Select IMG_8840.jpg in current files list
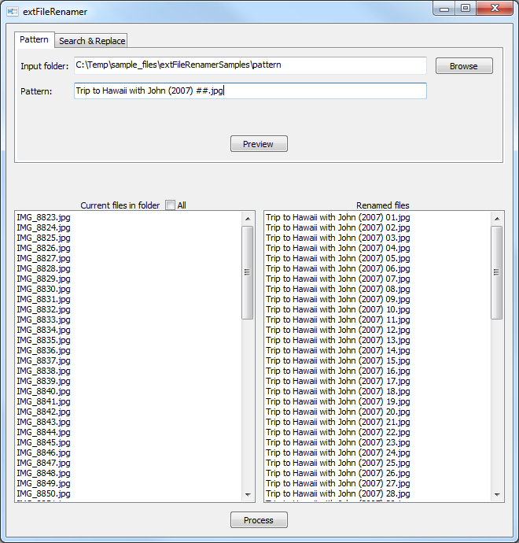The width and height of the screenshot is (519, 543). (43, 391)
